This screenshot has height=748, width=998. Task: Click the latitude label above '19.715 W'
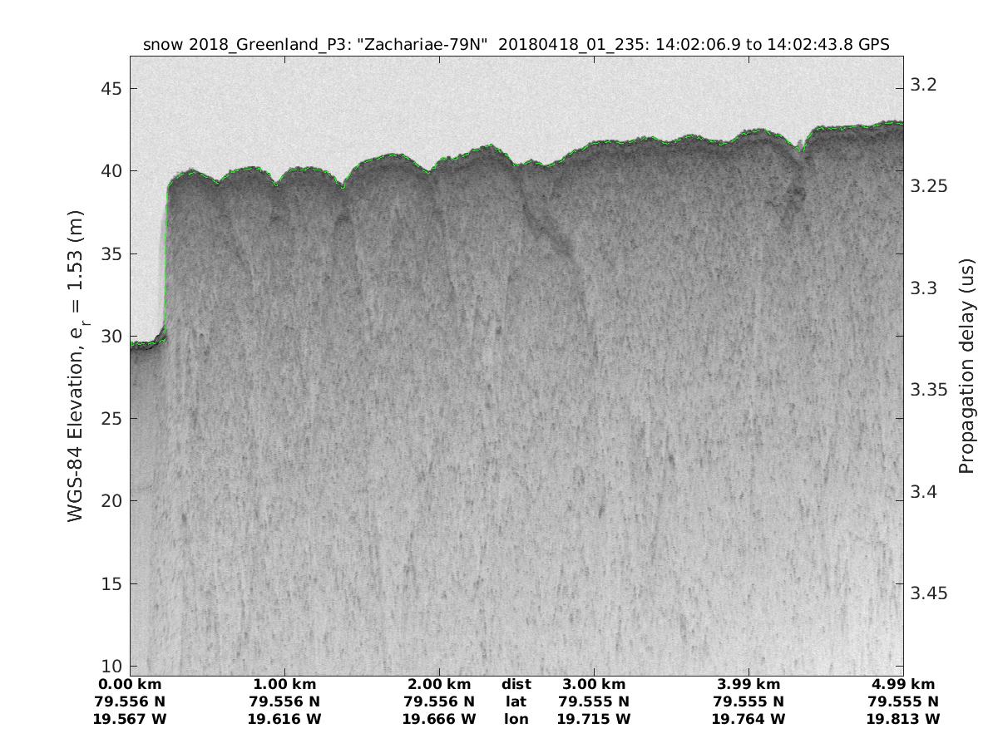pyautogui.click(x=594, y=701)
